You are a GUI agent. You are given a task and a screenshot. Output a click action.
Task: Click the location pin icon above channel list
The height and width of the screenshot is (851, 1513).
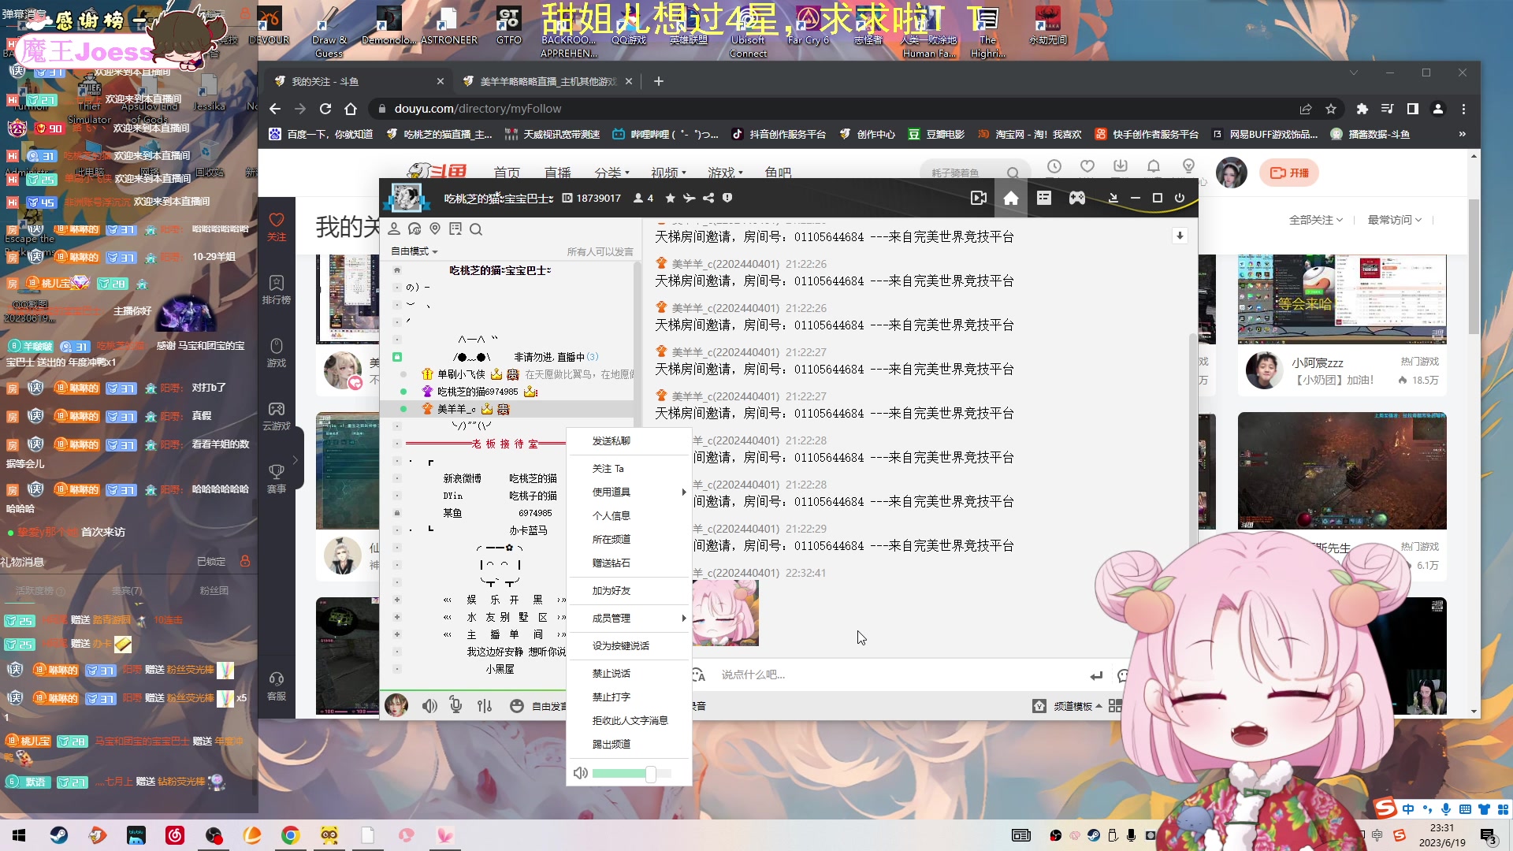(435, 229)
